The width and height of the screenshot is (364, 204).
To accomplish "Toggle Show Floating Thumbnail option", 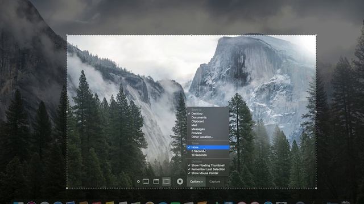I will pyautogui.click(x=208, y=165).
